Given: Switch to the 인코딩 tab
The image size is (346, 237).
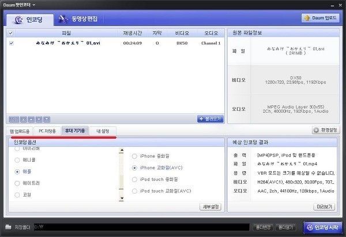Looking at the screenshot, I should coord(30,20).
